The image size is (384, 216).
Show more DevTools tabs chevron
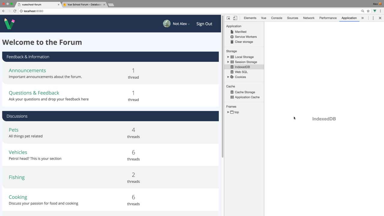pyautogui.click(x=362, y=18)
